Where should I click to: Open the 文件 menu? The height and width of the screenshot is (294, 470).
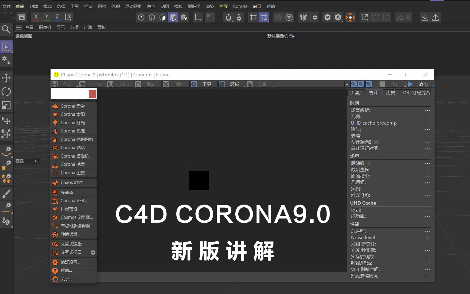click(7, 6)
